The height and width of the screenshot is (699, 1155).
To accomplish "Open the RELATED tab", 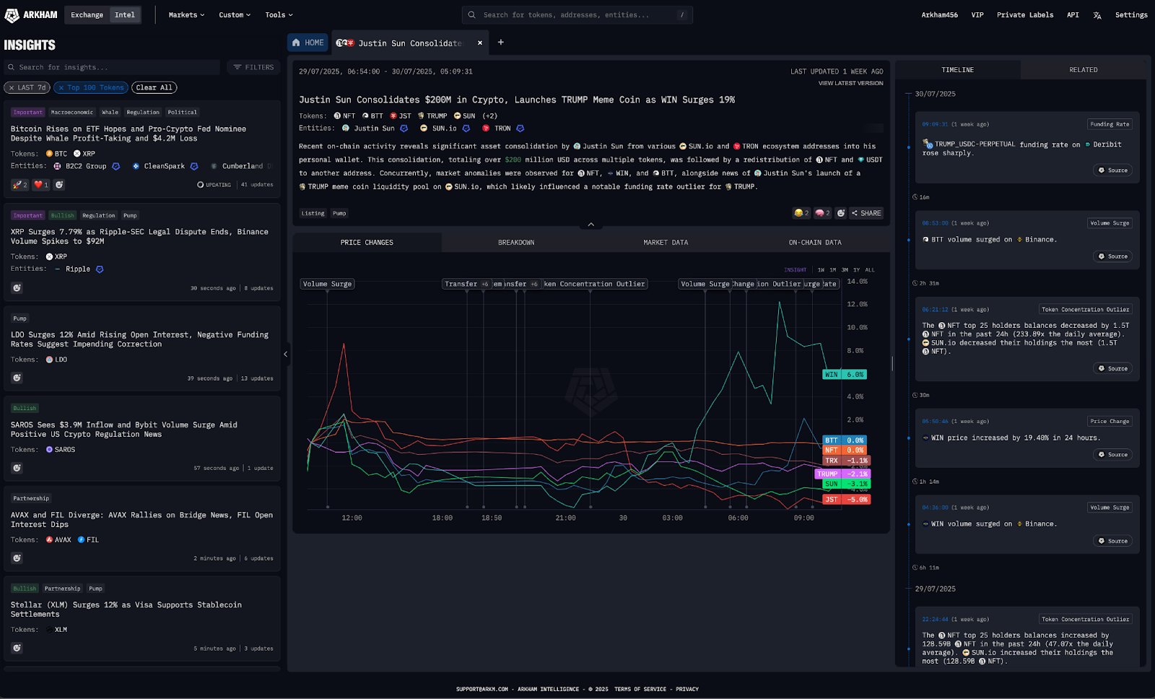I will (1083, 70).
